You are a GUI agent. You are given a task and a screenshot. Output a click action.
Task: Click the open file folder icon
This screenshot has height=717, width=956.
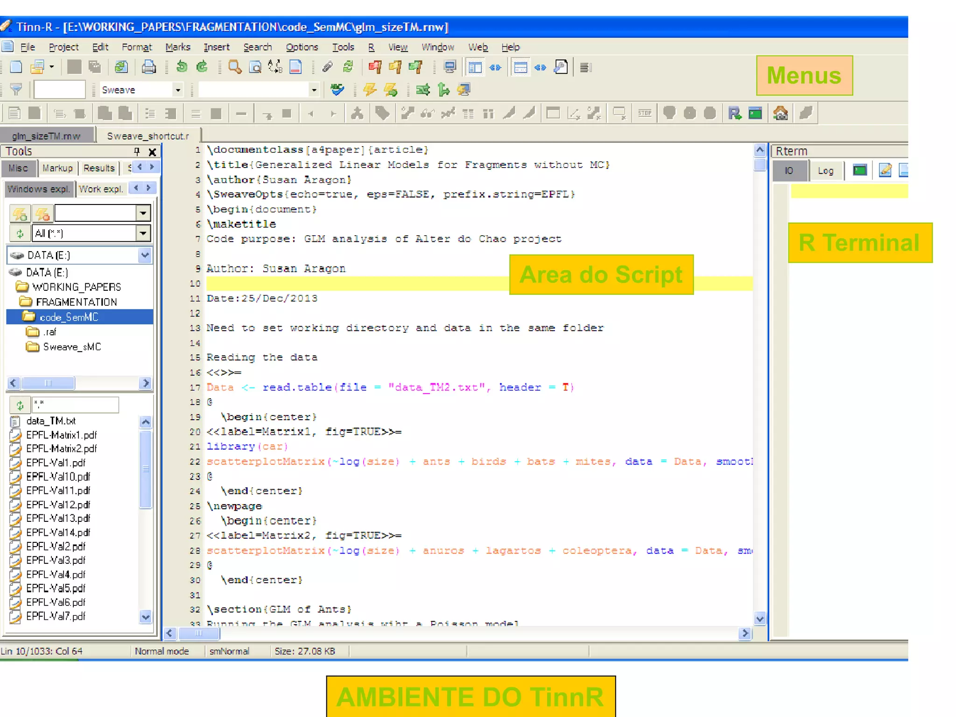pos(37,67)
